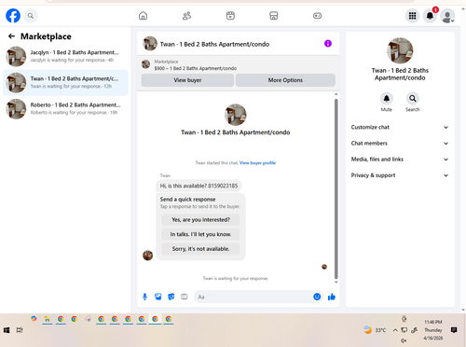Search in conversation magnifier icon
Viewport: 466px width, 347px height.
click(413, 99)
